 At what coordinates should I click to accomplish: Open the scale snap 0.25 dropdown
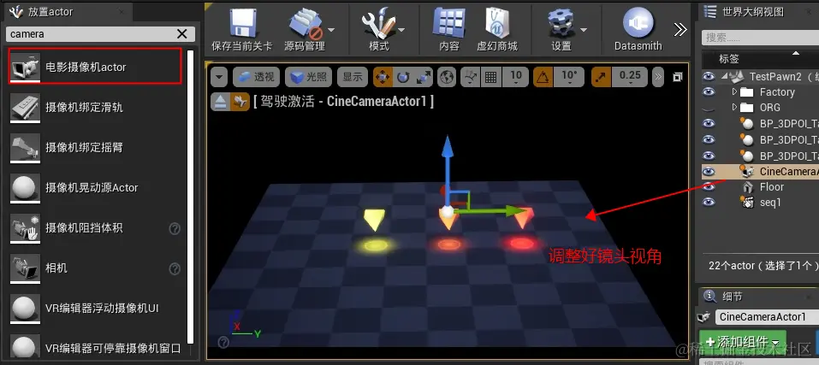pos(631,77)
